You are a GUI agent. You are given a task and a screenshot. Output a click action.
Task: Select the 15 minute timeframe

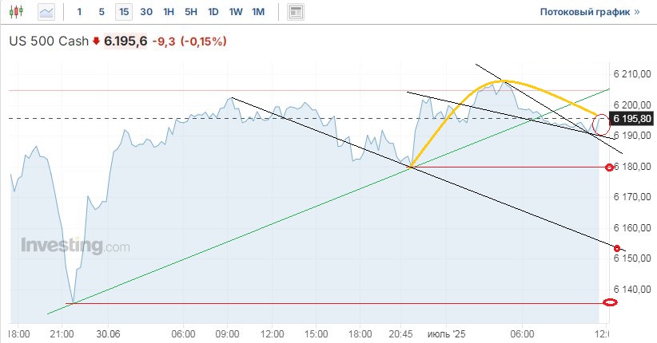[x=123, y=12]
